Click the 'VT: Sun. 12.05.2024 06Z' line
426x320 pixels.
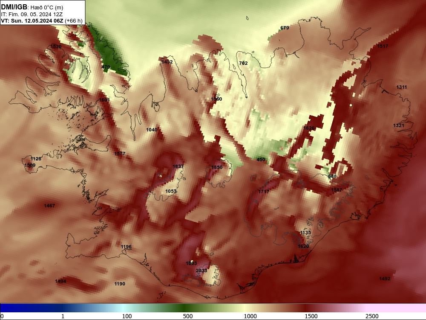32,21
